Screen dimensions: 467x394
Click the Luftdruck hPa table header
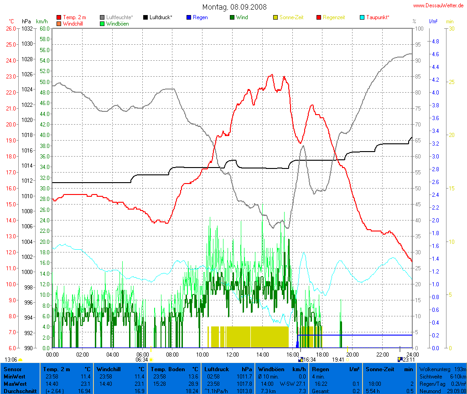tap(228, 369)
